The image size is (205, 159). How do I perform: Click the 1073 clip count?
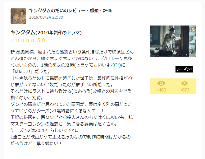(x=184, y=90)
